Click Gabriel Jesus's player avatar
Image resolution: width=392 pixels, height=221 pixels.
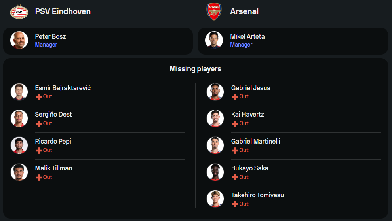(x=215, y=92)
